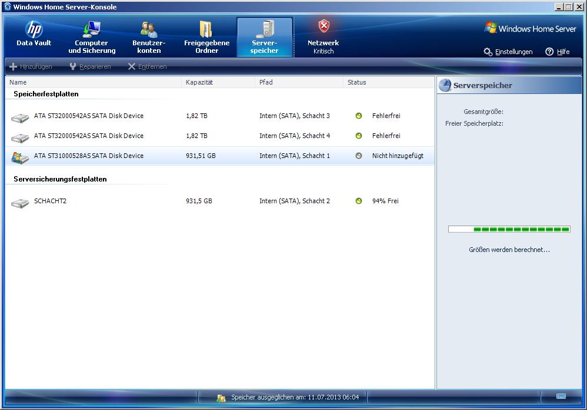Click the keyboard icon in the status bar
Image resolution: width=587 pixels, height=410 pixels.
tap(561, 396)
